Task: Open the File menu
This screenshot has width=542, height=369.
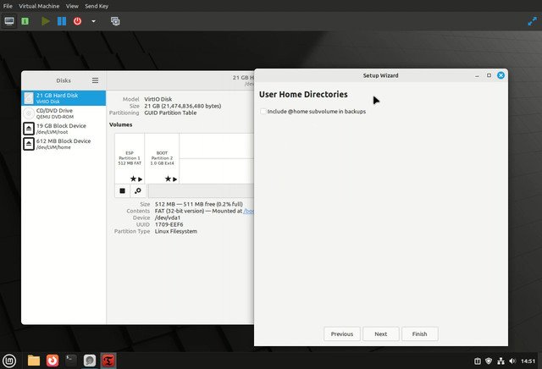Action: pos(8,6)
